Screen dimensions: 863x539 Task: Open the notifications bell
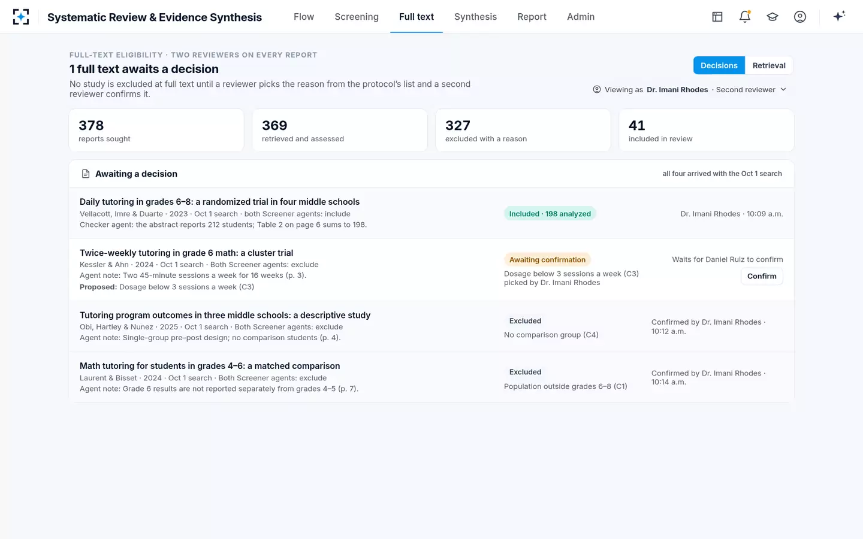click(x=745, y=17)
